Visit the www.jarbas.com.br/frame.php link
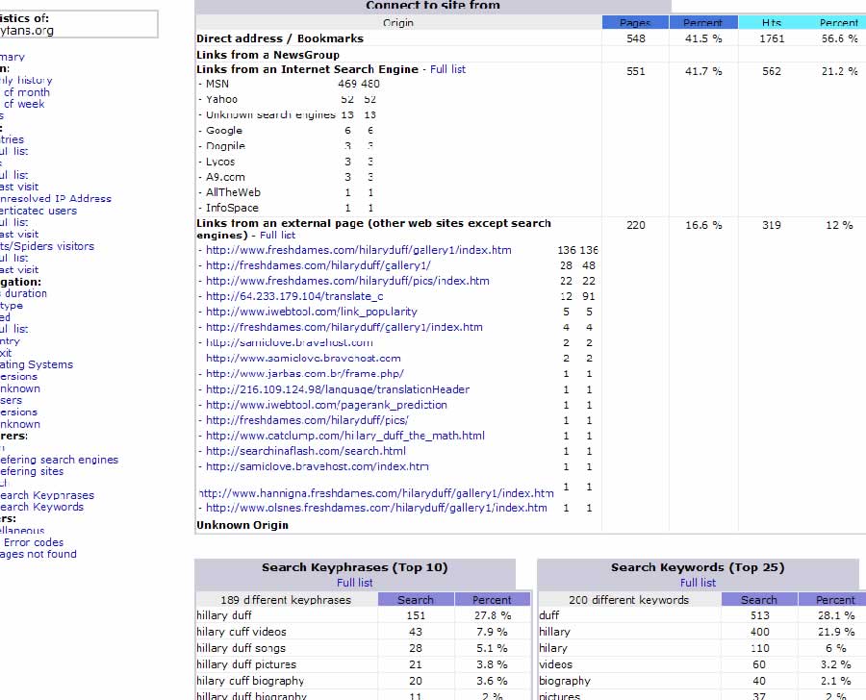 305,374
